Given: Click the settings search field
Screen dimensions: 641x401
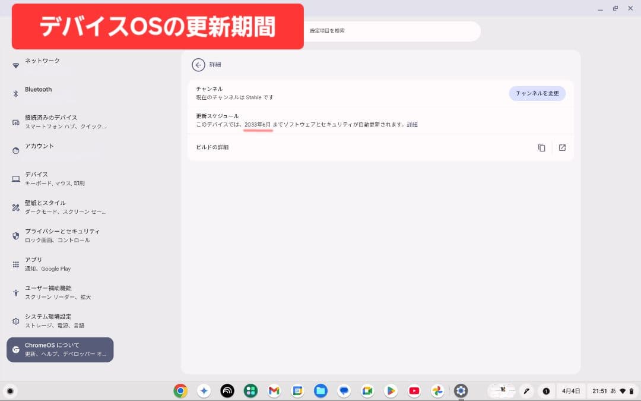Looking at the screenshot, I should click(392, 31).
